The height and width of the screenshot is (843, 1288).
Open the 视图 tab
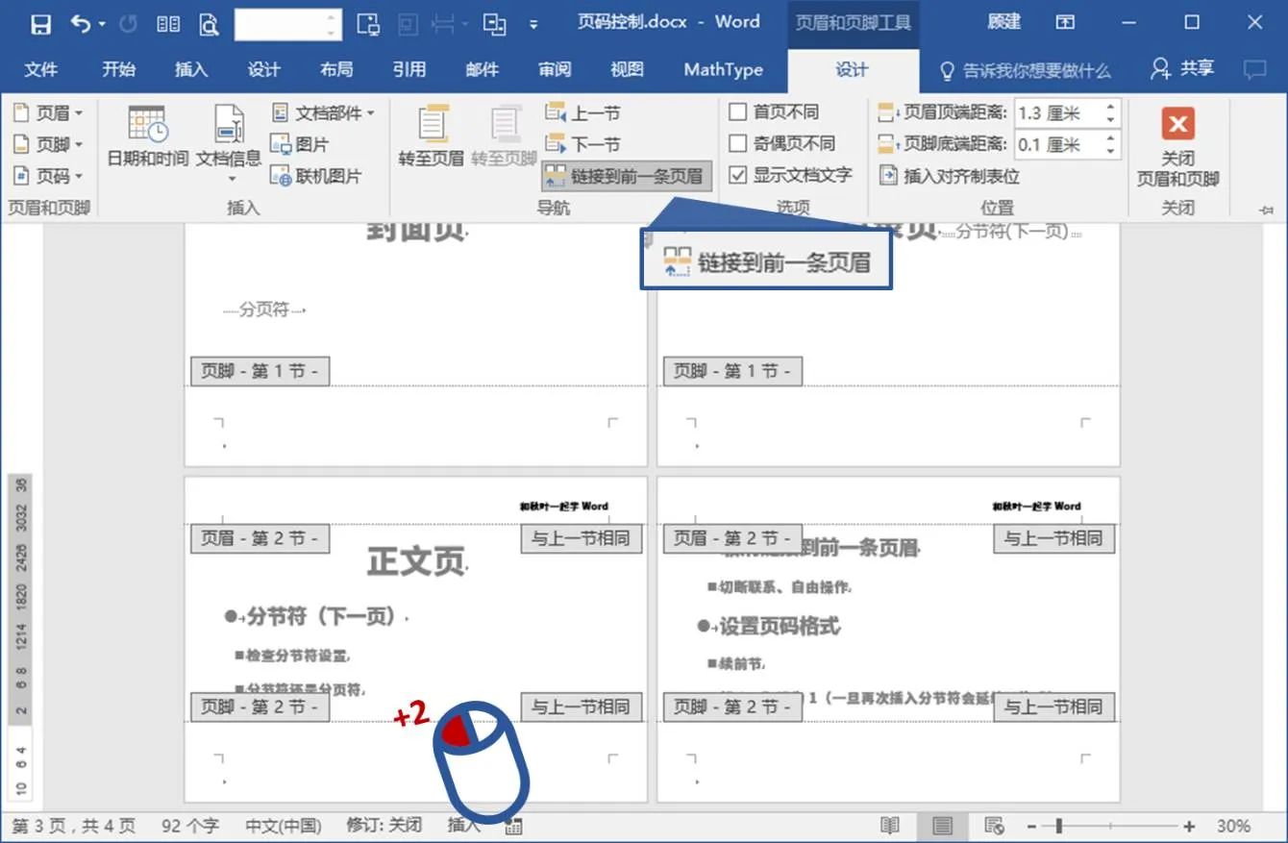click(628, 69)
